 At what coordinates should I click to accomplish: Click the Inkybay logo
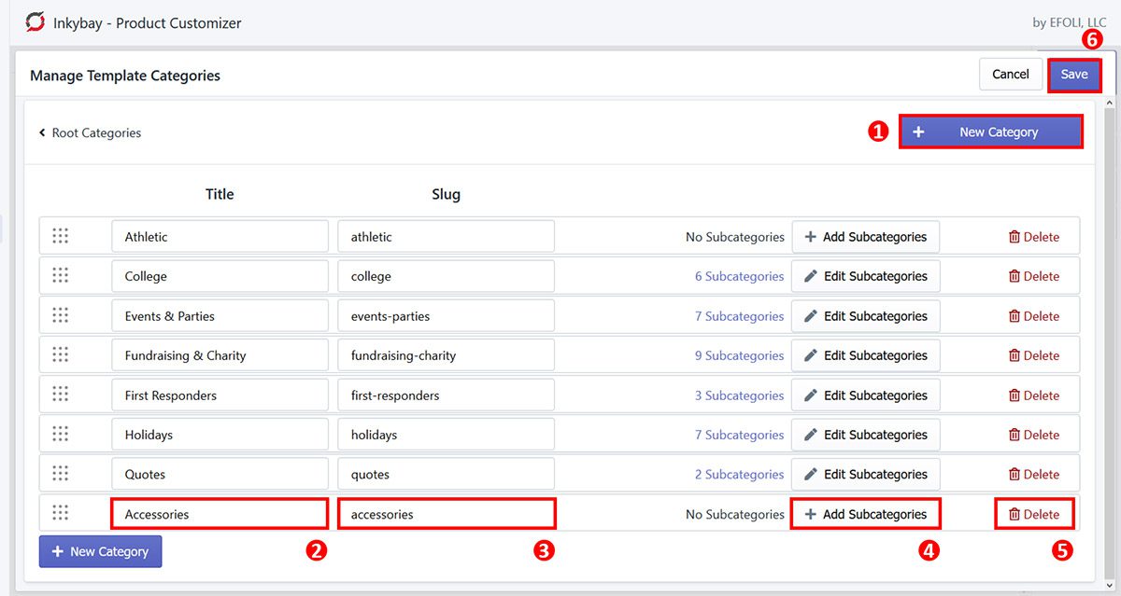(x=35, y=22)
